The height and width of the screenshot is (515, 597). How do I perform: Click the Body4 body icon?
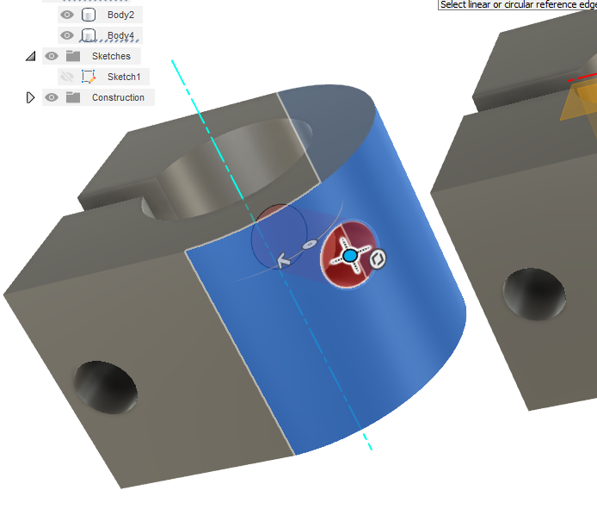coord(89,35)
